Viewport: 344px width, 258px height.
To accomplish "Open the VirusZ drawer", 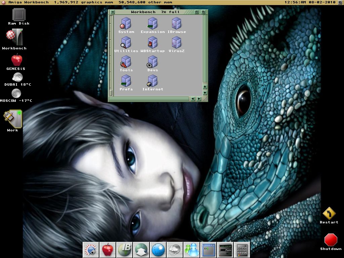I will point(177,42).
